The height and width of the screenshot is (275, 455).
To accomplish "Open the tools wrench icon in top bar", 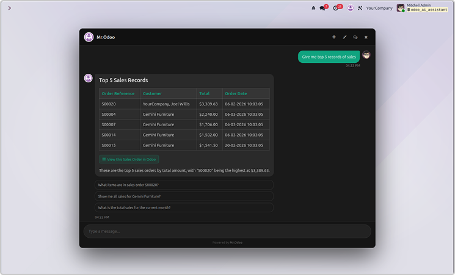I will (360, 8).
